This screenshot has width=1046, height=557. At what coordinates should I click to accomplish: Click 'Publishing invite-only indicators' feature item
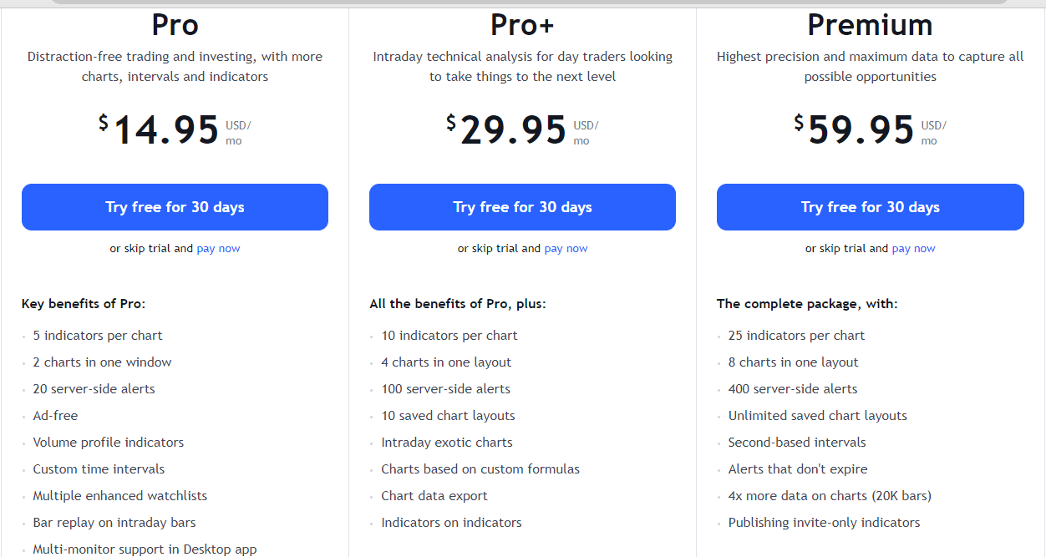(824, 523)
